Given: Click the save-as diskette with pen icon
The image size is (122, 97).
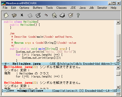Looking at the screenshot, I should coord(38,15).
